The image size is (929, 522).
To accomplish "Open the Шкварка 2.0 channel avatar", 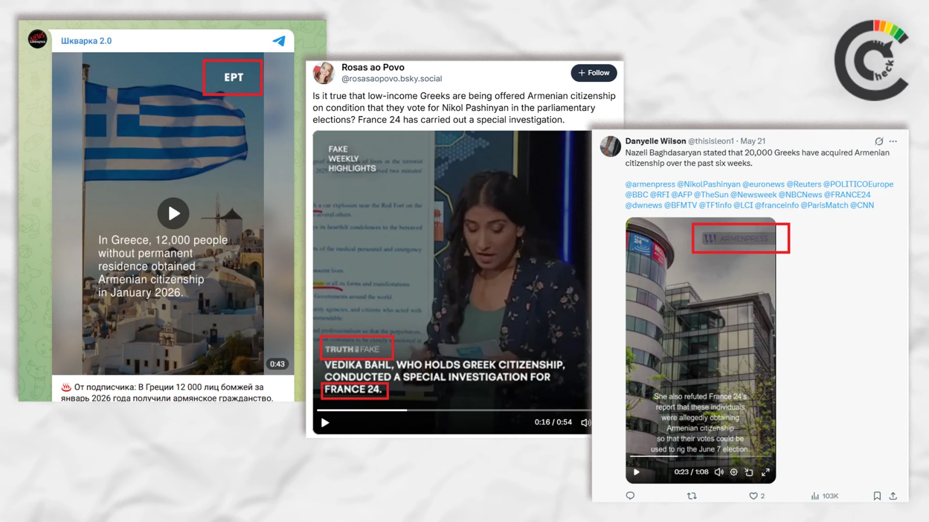I will pos(38,39).
